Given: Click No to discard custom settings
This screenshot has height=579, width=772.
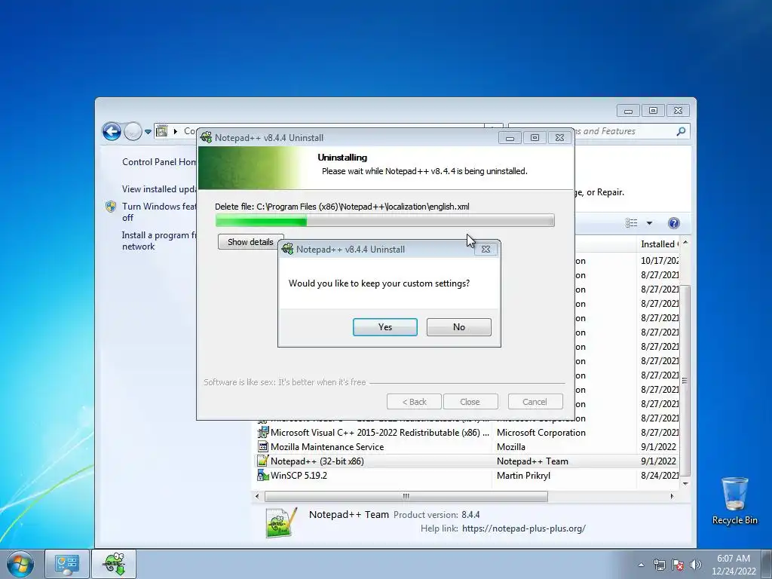Looking at the screenshot, I should (459, 327).
